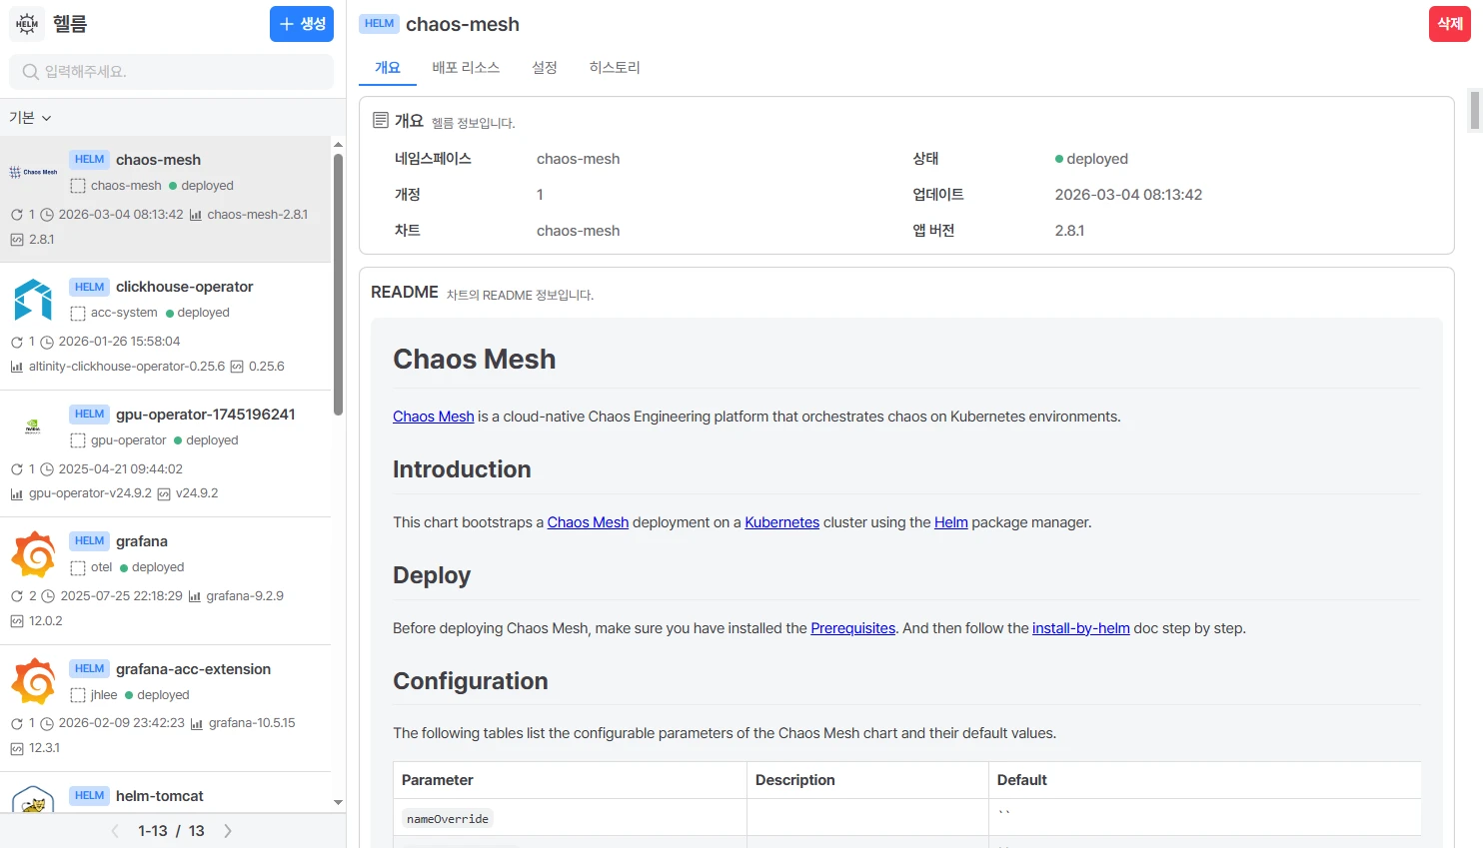Follow the Kubernetes link in Introduction

[781, 522]
